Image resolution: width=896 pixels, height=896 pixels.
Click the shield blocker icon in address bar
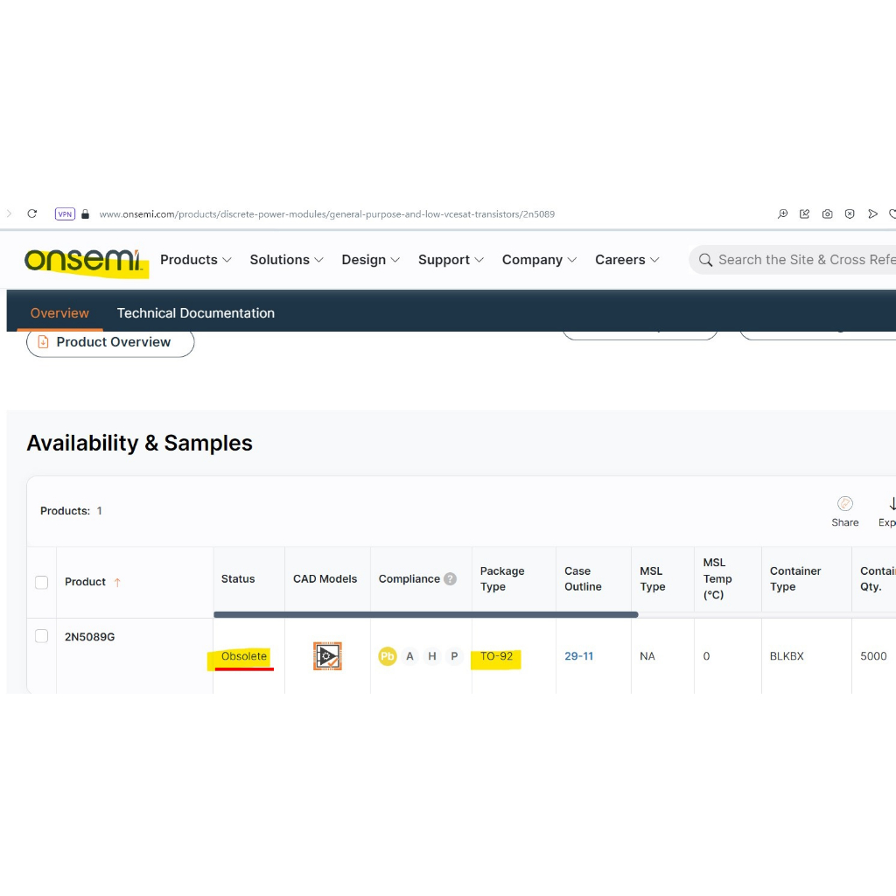pos(850,213)
